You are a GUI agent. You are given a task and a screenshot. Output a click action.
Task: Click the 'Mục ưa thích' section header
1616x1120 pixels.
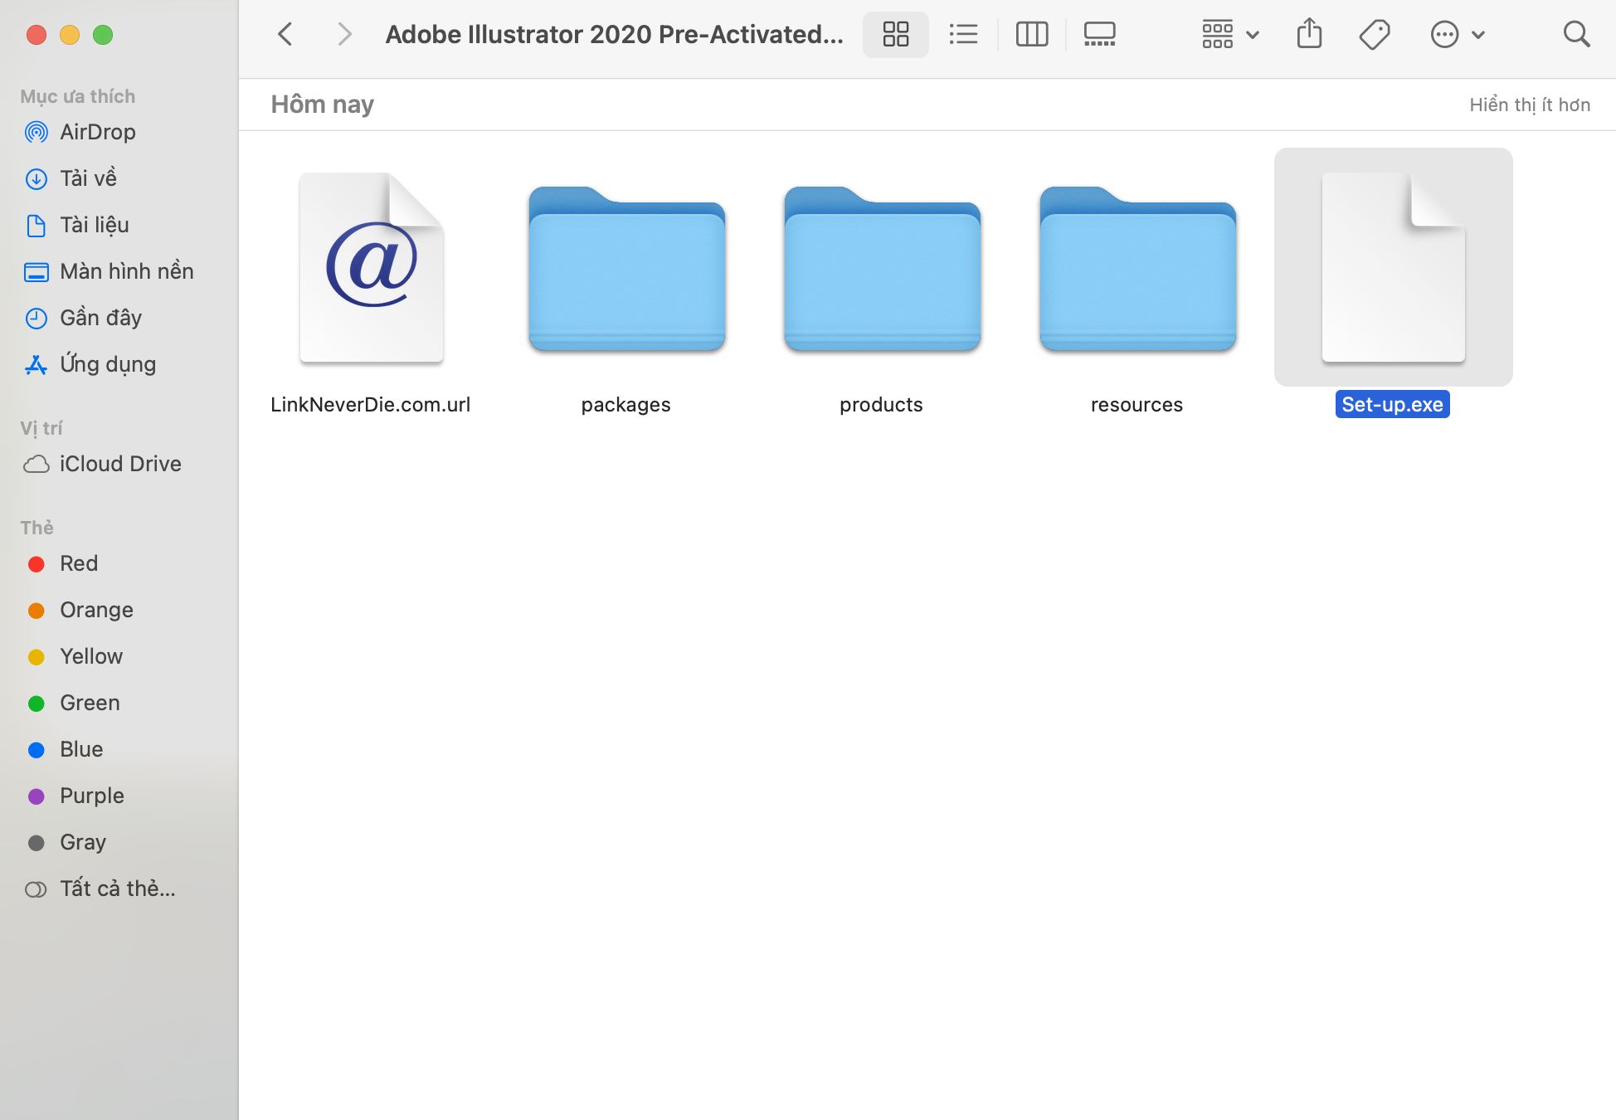pyautogui.click(x=77, y=96)
